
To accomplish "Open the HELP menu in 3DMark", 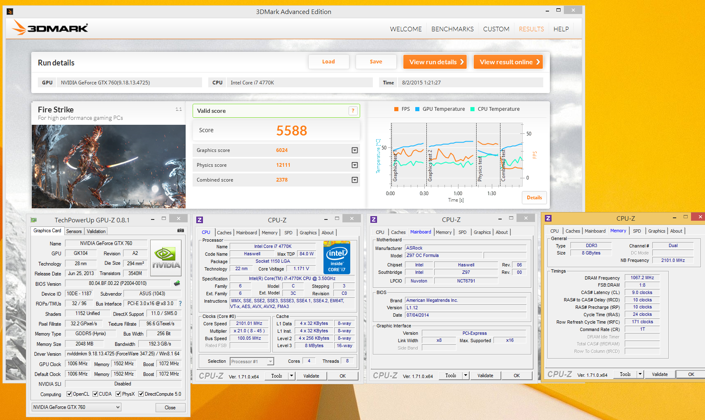I will [x=561, y=29].
